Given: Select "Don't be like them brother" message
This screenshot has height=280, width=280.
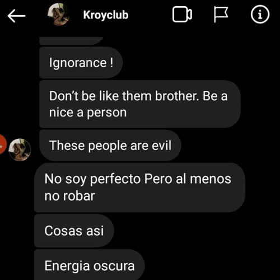Looking at the screenshot, I should tap(140, 104).
